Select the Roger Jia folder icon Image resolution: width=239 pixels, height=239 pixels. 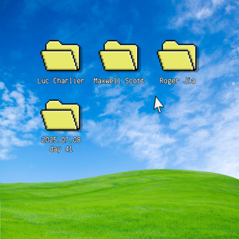point(177,55)
